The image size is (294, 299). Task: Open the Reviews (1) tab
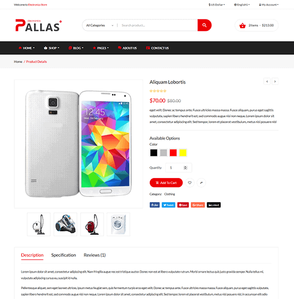click(94, 255)
